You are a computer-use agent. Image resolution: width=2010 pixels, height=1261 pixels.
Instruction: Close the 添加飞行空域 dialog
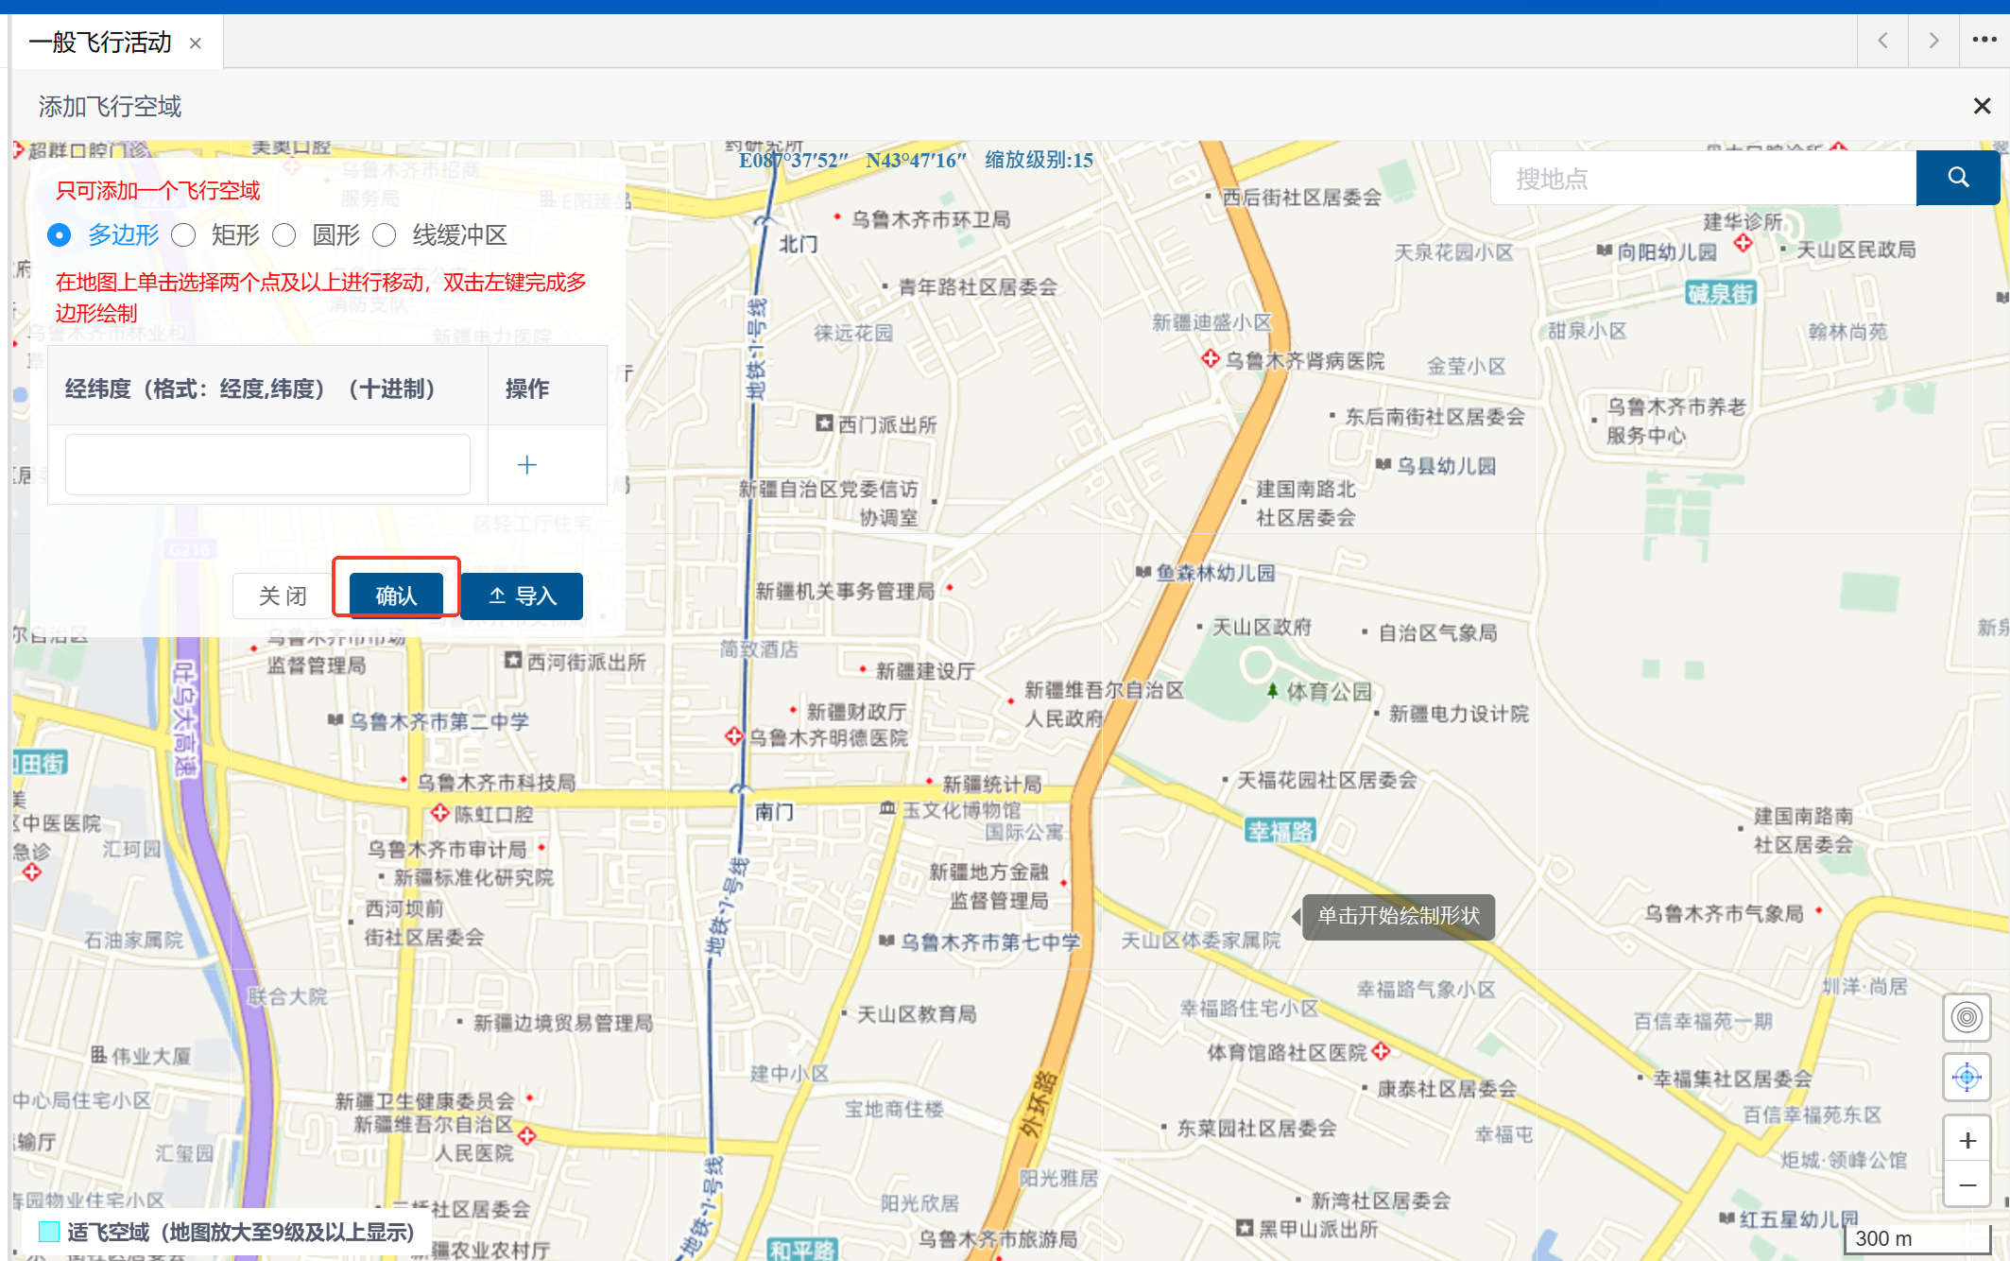(1982, 106)
